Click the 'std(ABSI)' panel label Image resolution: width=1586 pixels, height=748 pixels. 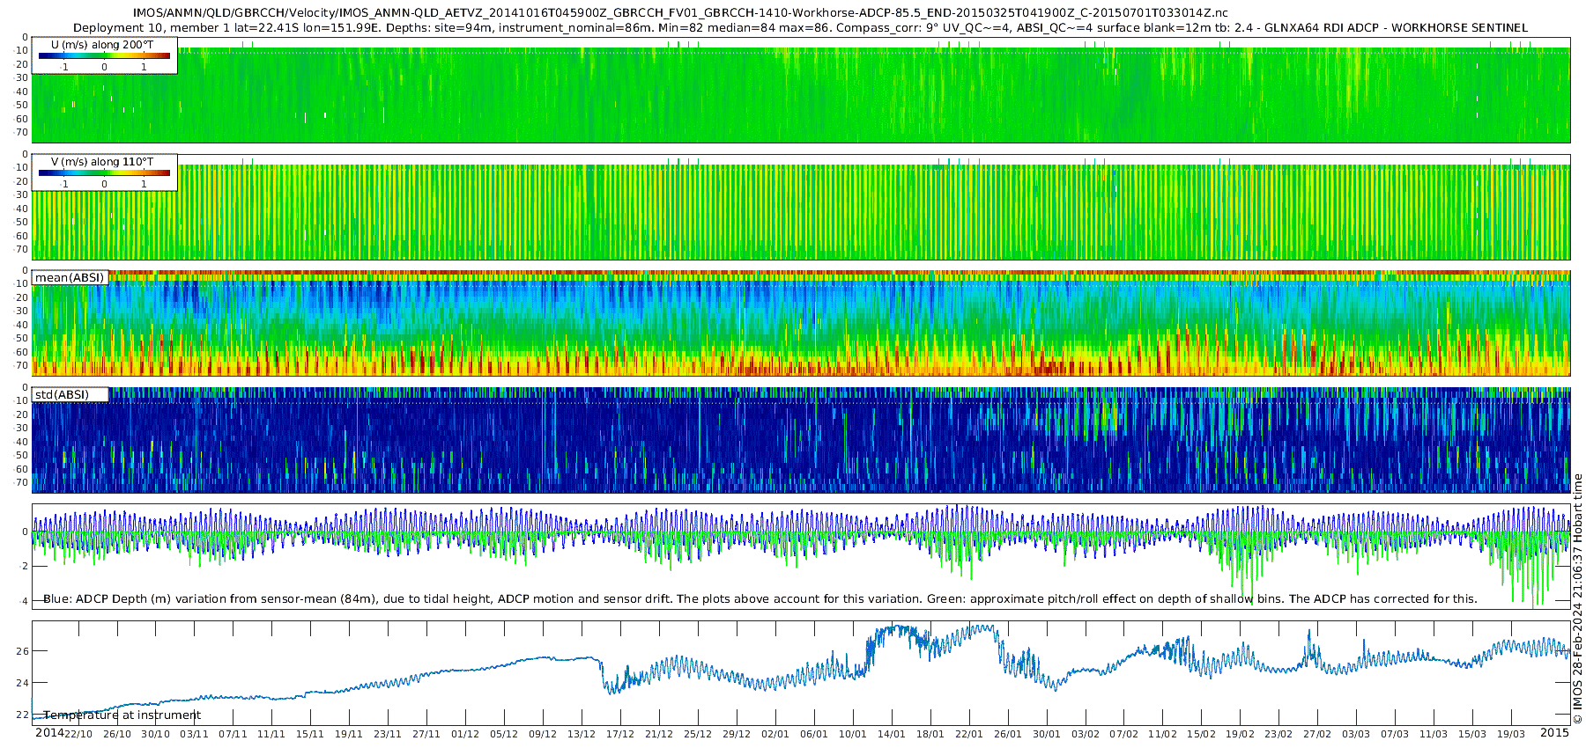pos(63,394)
